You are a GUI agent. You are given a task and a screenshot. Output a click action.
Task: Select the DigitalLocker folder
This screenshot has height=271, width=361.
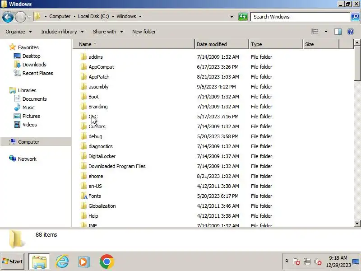(102, 156)
